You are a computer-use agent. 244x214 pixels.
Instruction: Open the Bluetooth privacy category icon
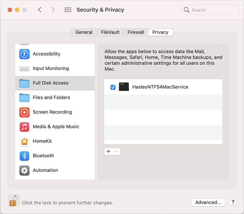(x=24, y=156)
